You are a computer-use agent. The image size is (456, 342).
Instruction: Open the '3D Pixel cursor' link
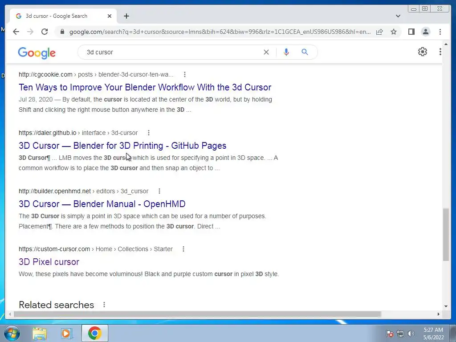[49, 262]
